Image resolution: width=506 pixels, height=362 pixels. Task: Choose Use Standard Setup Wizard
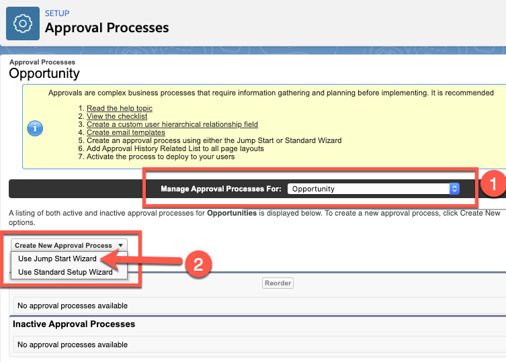point(65,272)
